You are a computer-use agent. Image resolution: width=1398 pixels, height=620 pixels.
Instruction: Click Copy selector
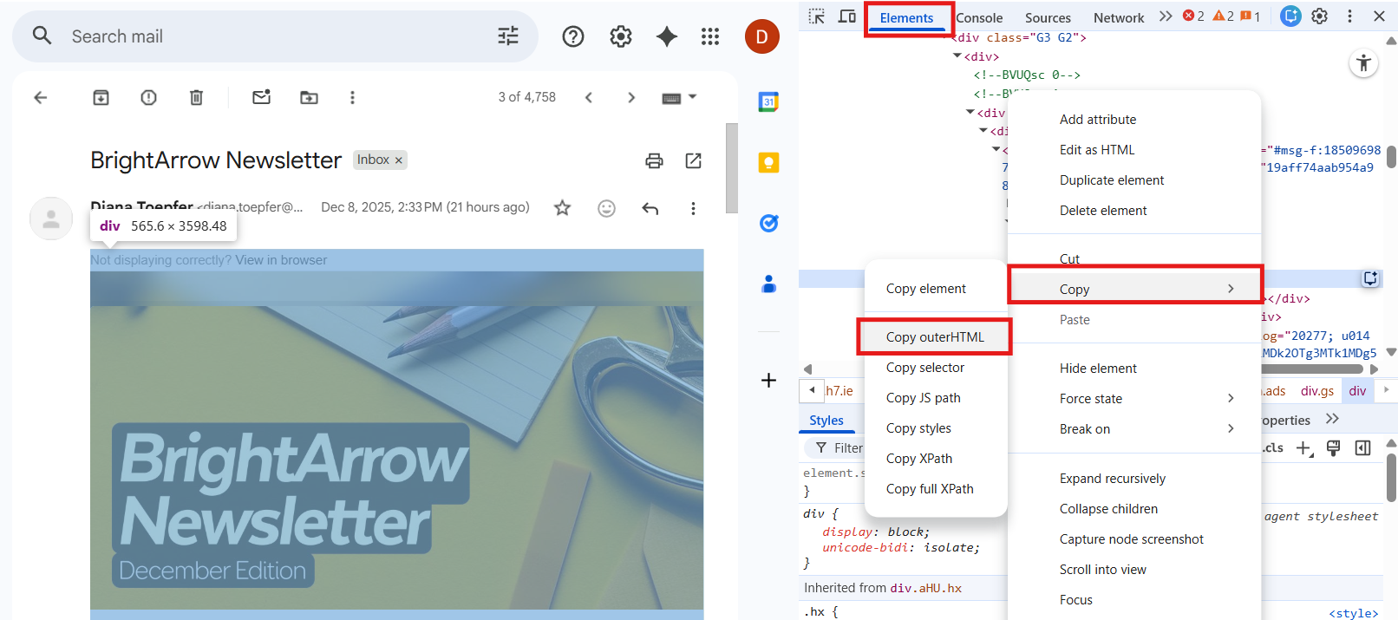pyautogui.click(x=936, y=368)
